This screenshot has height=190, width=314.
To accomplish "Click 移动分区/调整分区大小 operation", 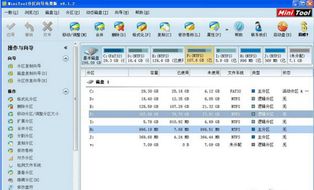I will (38, 114).
